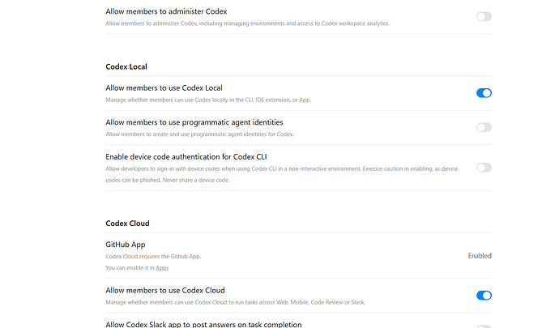Enable programmatic agent identities toggle
Screen dimensions: 559x328
click(484, 127)
